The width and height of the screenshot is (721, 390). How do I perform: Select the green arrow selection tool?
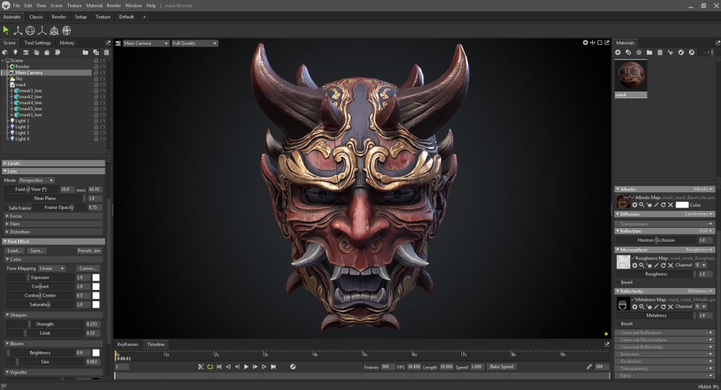tap(6, 30)
